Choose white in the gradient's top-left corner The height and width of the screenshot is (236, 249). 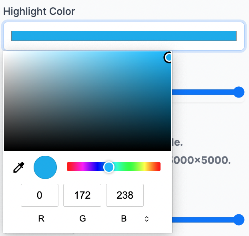[5, 52]
